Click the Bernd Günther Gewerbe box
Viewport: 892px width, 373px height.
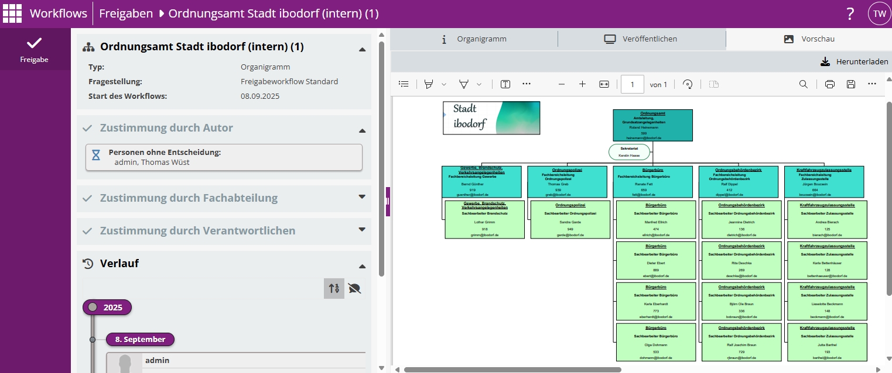click(481, 182)
